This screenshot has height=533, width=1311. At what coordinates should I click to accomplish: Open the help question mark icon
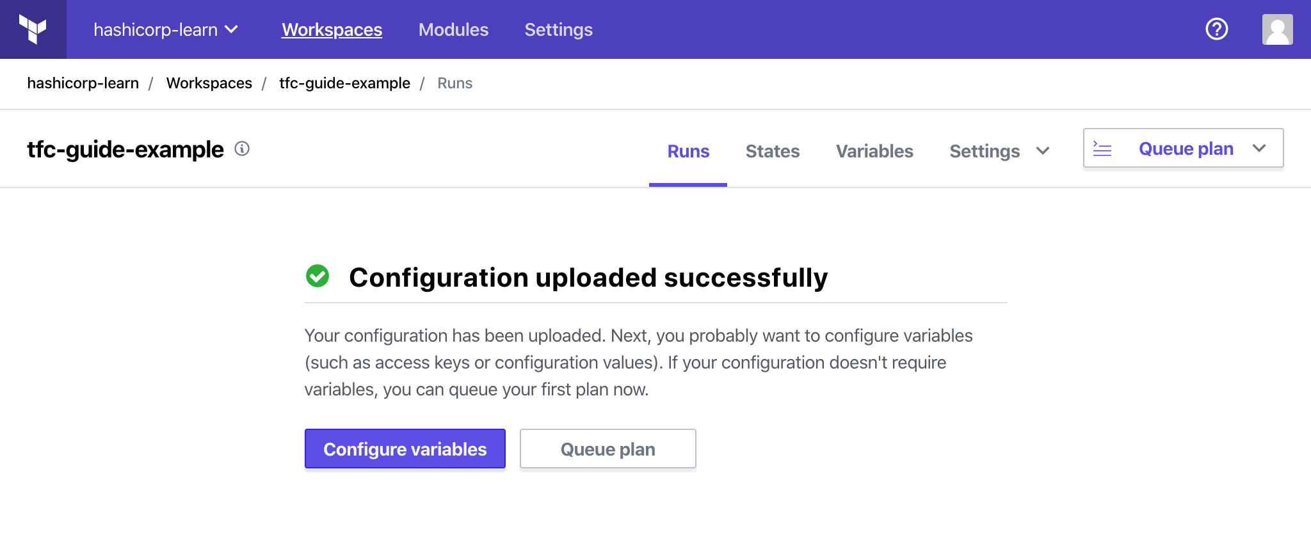click(1216, 29)
